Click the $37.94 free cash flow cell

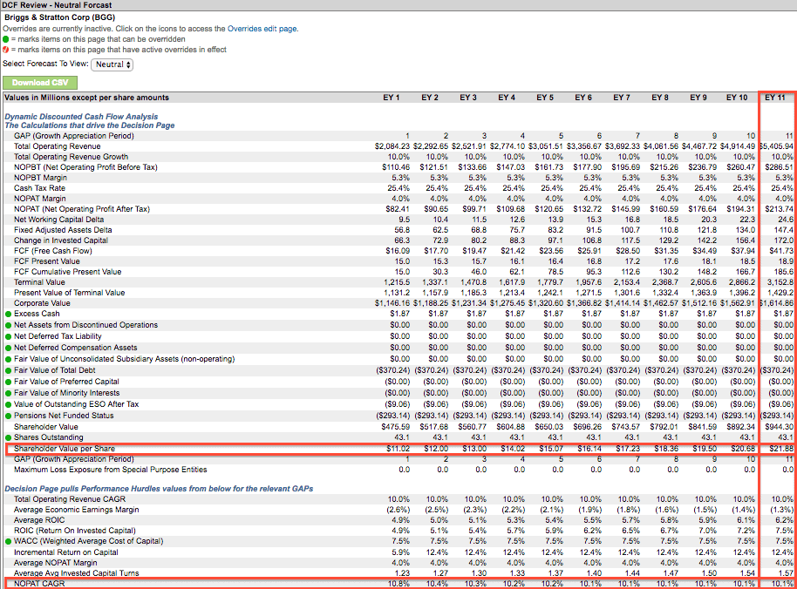point(744,251)
